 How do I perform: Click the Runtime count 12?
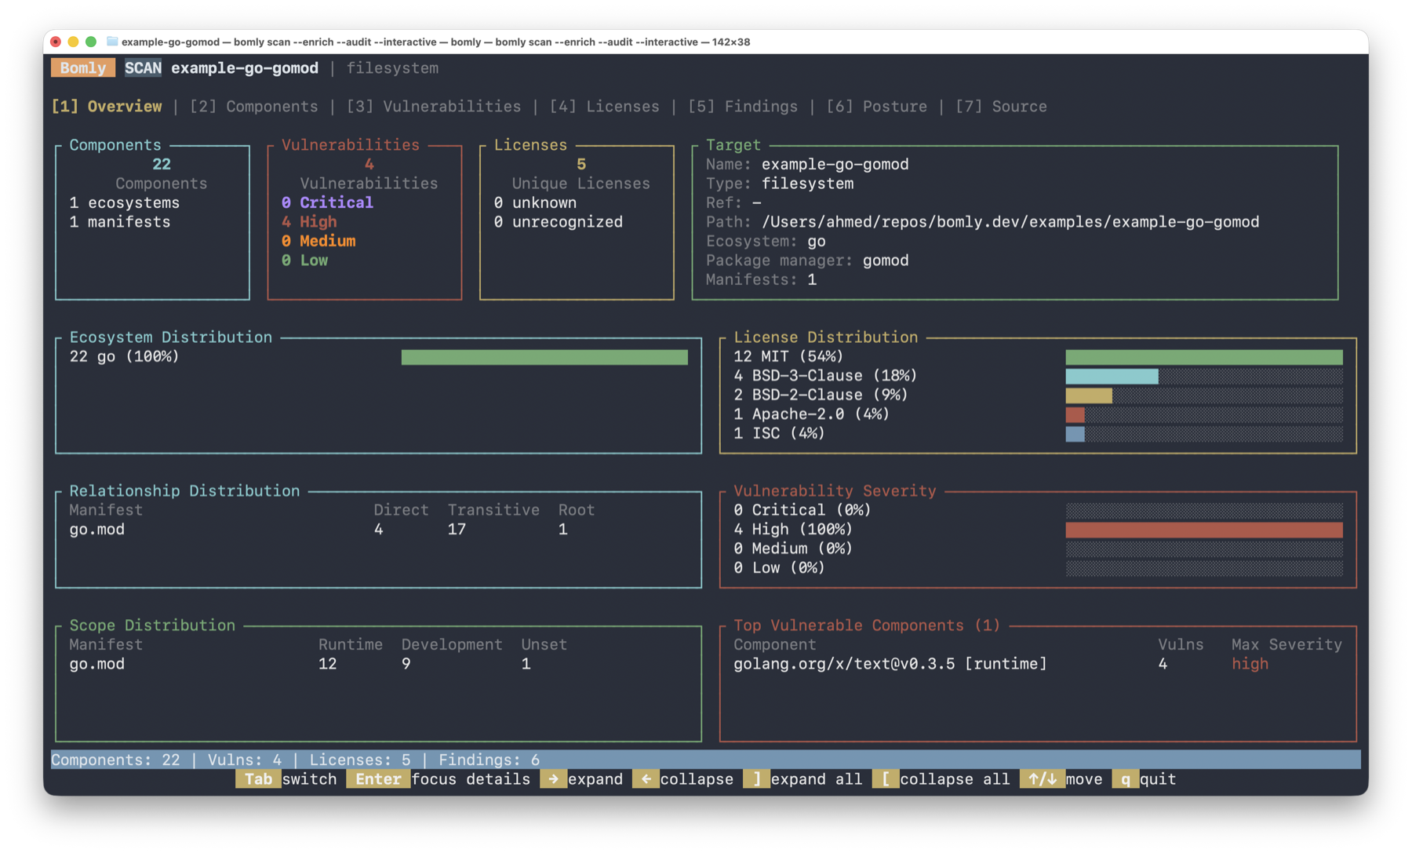[x=327, y=664]
